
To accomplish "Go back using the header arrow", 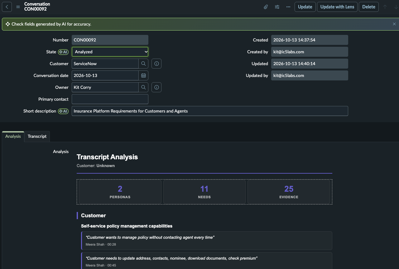I will click(7, 7).
